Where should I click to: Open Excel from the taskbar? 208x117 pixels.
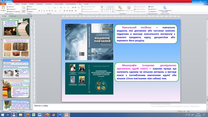coord(34,115)
